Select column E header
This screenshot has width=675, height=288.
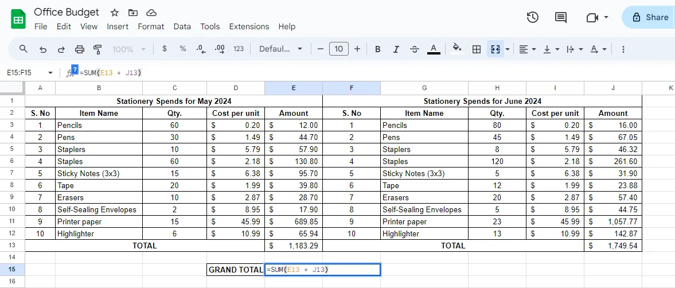294,88
